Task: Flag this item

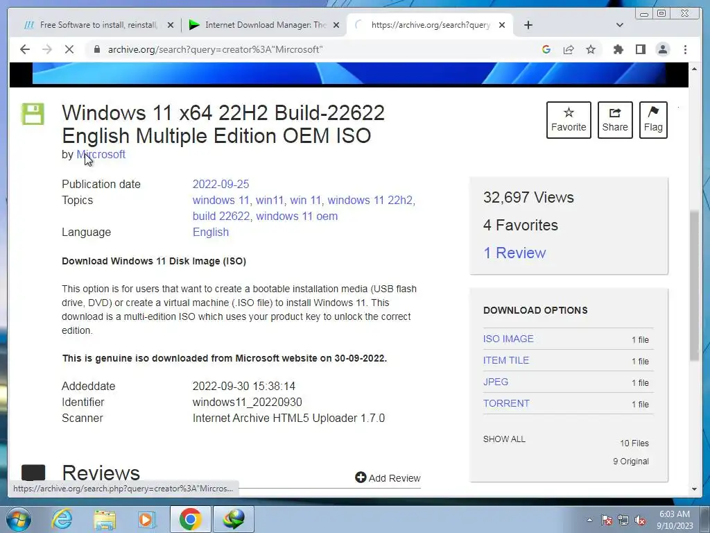Action: (653, 120)
